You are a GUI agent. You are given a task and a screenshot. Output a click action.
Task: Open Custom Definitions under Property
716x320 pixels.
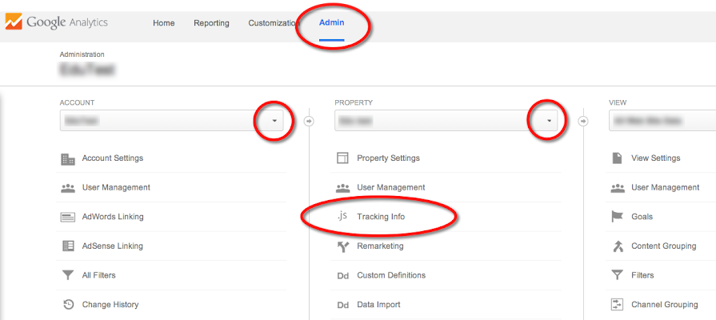[x=391, y=275]
